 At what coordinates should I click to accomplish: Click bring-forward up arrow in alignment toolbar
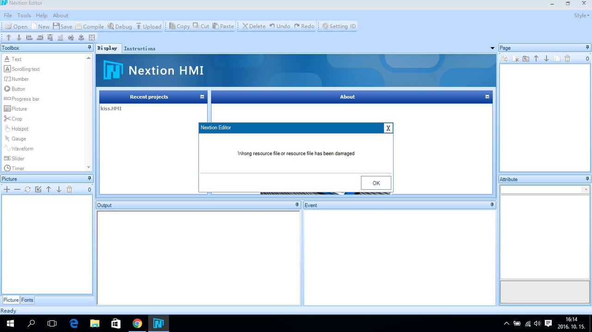click(8, 38)
